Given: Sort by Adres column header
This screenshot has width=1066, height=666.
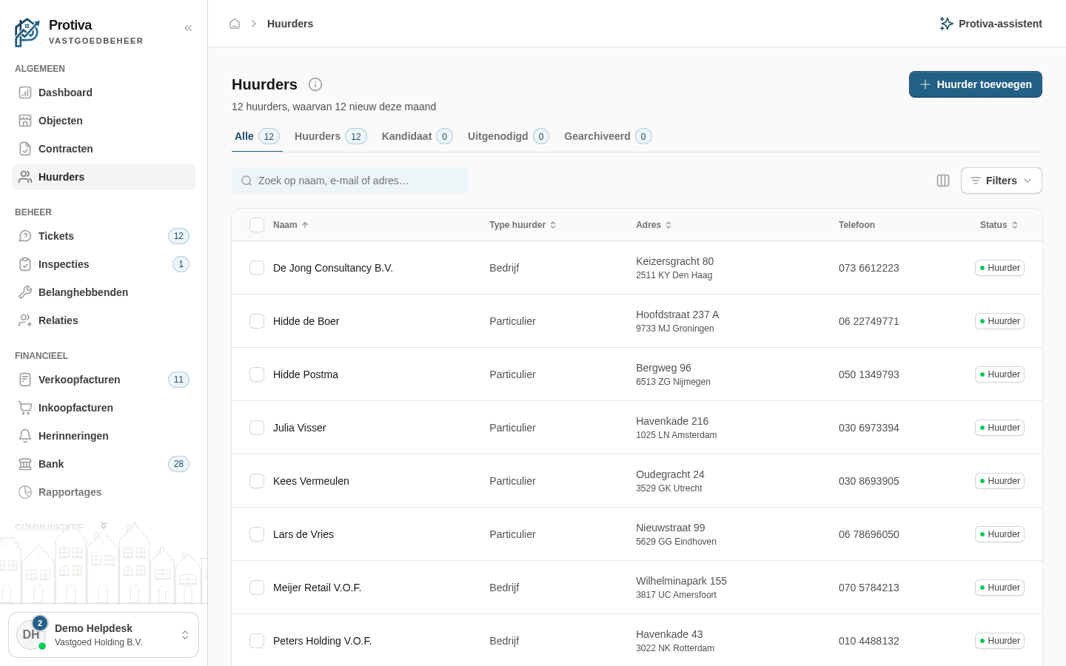Looking at the screenshot, I should pyautogui.click(x=654, y=225).
